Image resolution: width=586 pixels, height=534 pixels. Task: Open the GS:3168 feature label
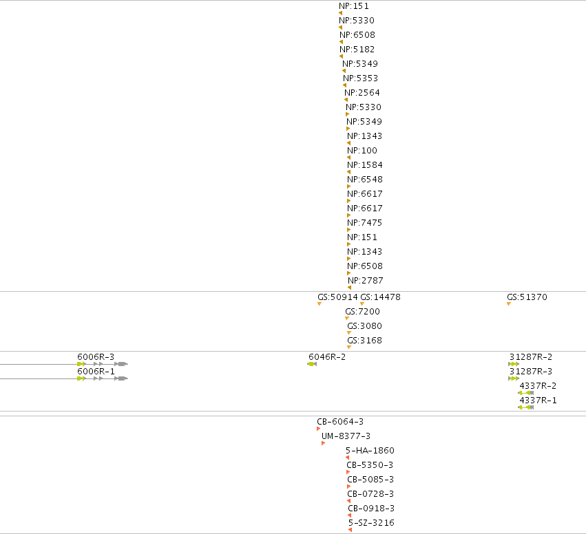tap(364, 341)
